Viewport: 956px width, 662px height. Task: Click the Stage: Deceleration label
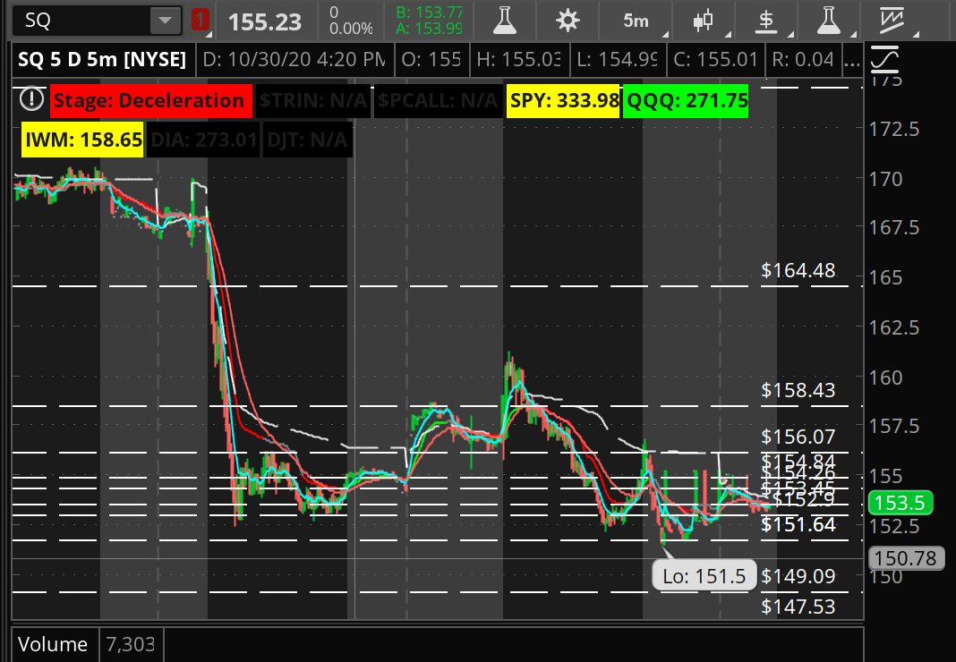click(150, 100)
